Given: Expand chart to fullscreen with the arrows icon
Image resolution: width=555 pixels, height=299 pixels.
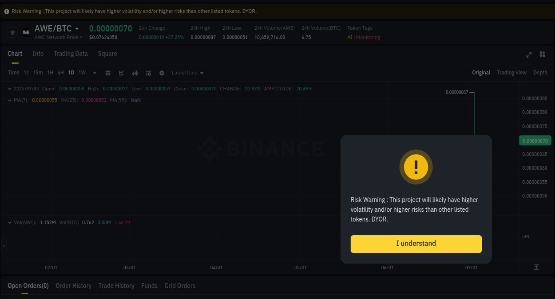Looking at the screenshot, I should click(x=528, y=54).
